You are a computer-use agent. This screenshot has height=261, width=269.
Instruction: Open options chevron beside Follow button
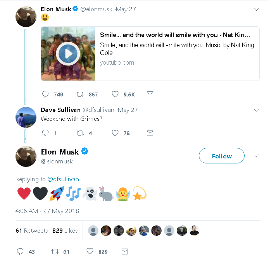point(256,156)
